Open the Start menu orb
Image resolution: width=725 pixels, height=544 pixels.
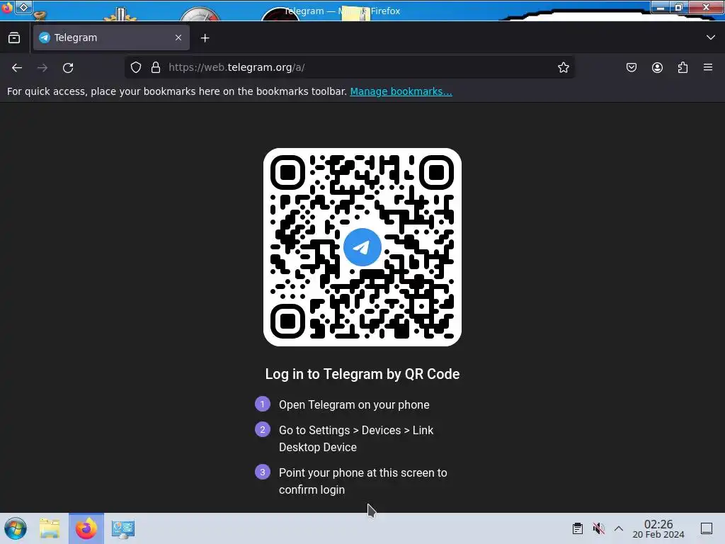click(16, 528)
